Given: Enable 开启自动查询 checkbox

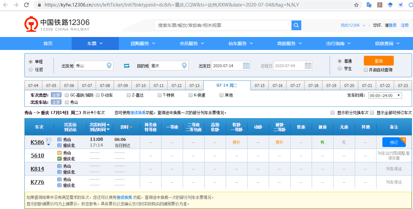Looking at the screenshot, I should click(x=366, y=69).
